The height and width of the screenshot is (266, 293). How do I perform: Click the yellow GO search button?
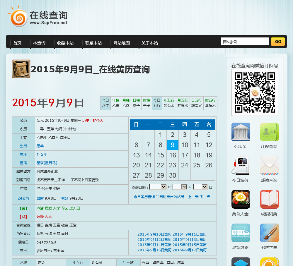pos(278,42)
